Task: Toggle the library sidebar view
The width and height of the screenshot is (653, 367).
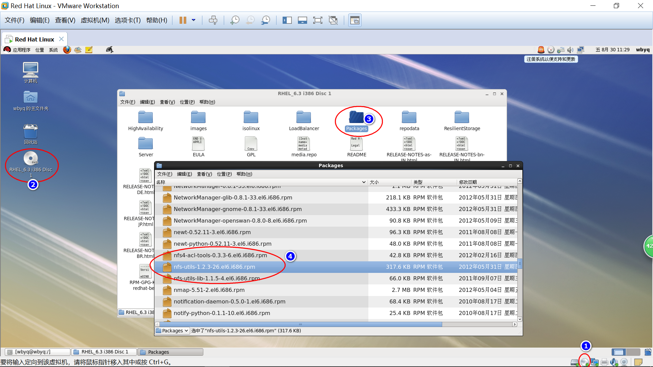Action: click(287, 20)
